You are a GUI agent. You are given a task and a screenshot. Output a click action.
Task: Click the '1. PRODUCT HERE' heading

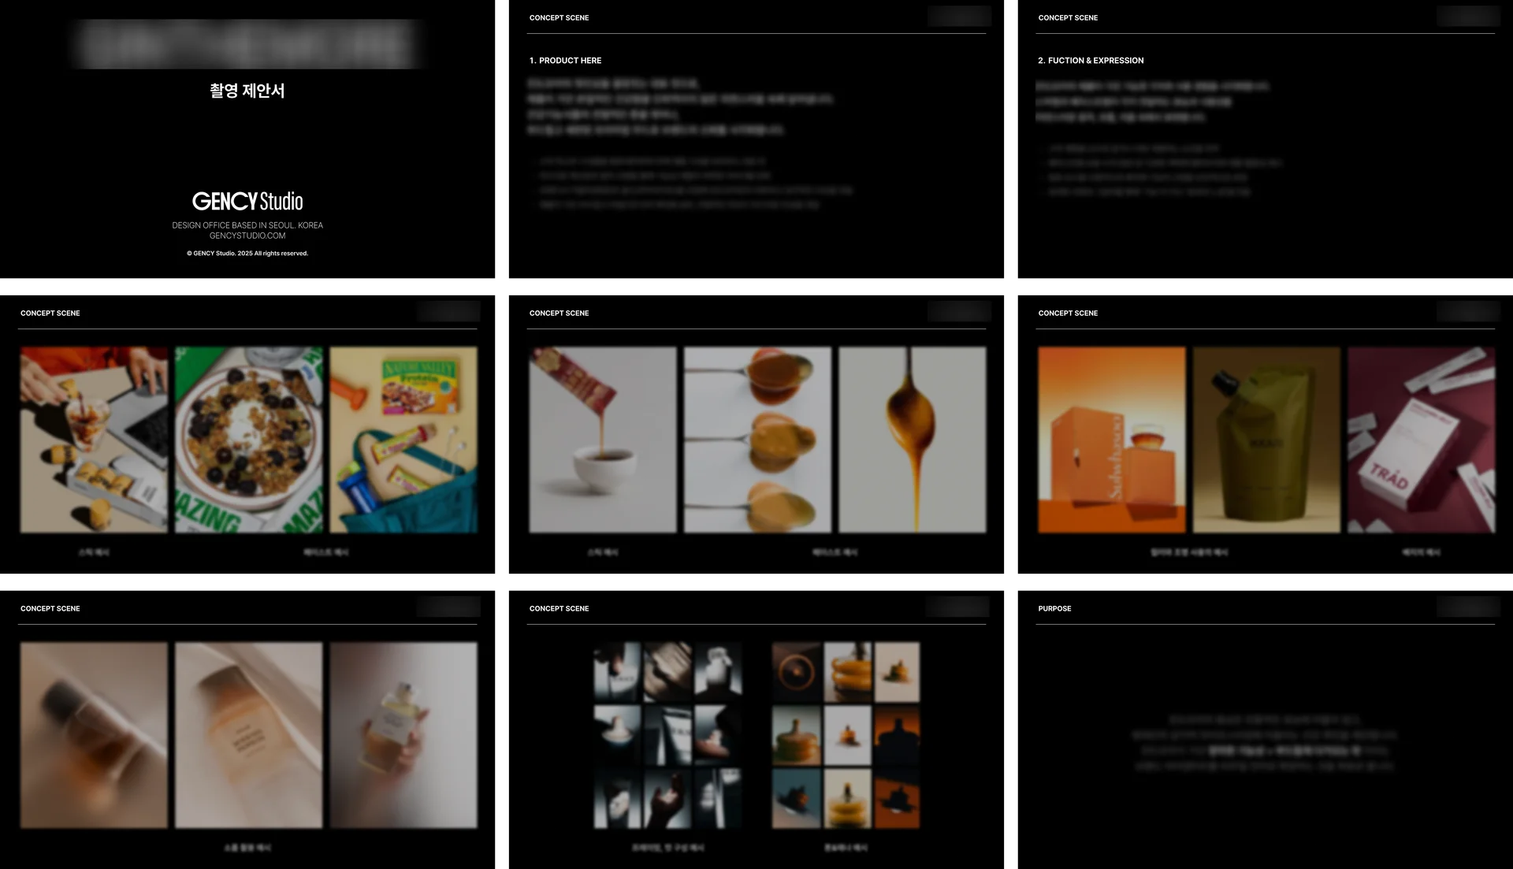[x=565, y=61]
